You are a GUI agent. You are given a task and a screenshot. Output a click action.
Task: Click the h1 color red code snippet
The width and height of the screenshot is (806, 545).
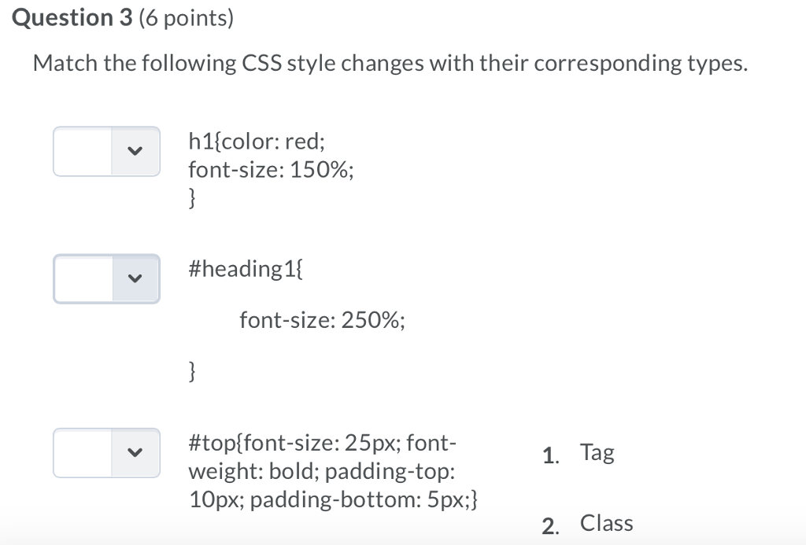tap(257, 141)
